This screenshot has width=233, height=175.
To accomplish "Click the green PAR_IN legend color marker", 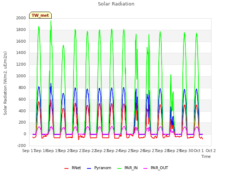I will coord(119,168).
